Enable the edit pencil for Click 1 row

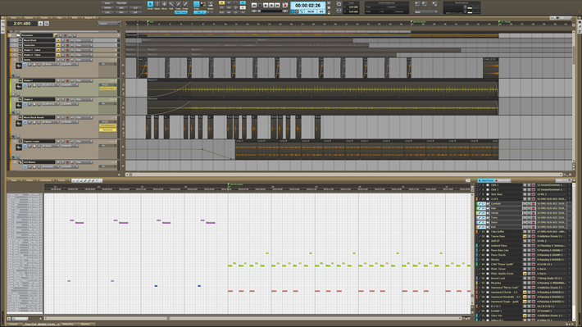coord(480,185)
